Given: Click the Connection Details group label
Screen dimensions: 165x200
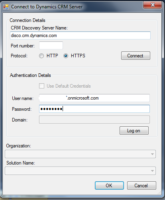Looking at the screenshot, I should [x=27, y=20].
